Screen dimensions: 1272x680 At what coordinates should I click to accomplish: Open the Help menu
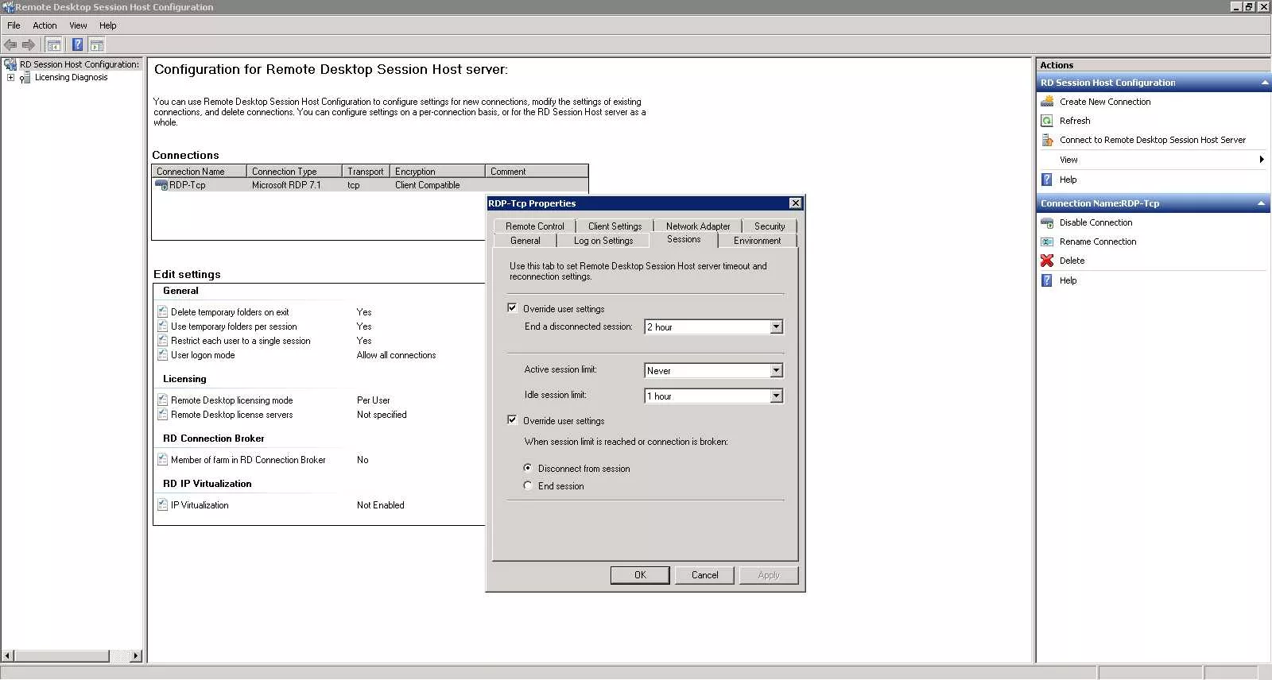click(108, 25)
